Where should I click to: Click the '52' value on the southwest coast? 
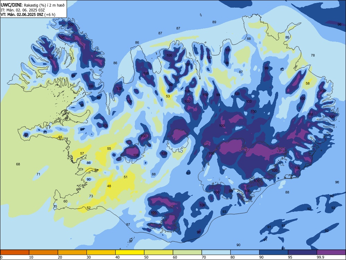89,208
